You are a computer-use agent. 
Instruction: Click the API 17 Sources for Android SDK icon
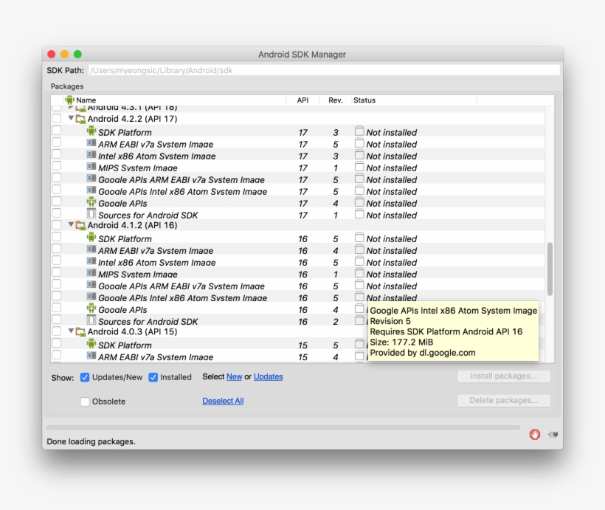click(x=91, y=213)
